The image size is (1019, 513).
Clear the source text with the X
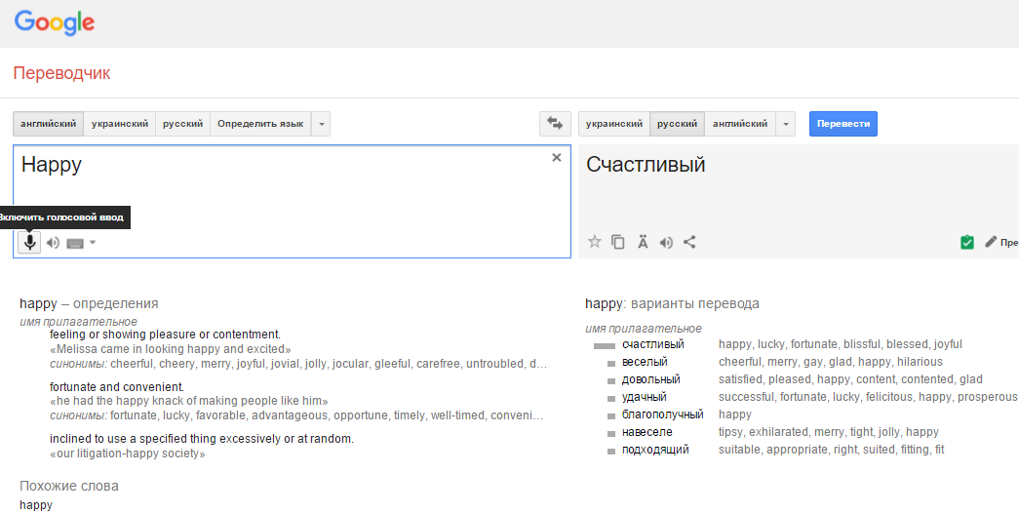click(557, 157)
